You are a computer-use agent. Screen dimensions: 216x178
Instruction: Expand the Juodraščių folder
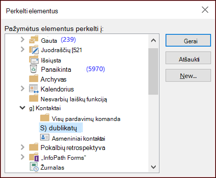point(23,49)
